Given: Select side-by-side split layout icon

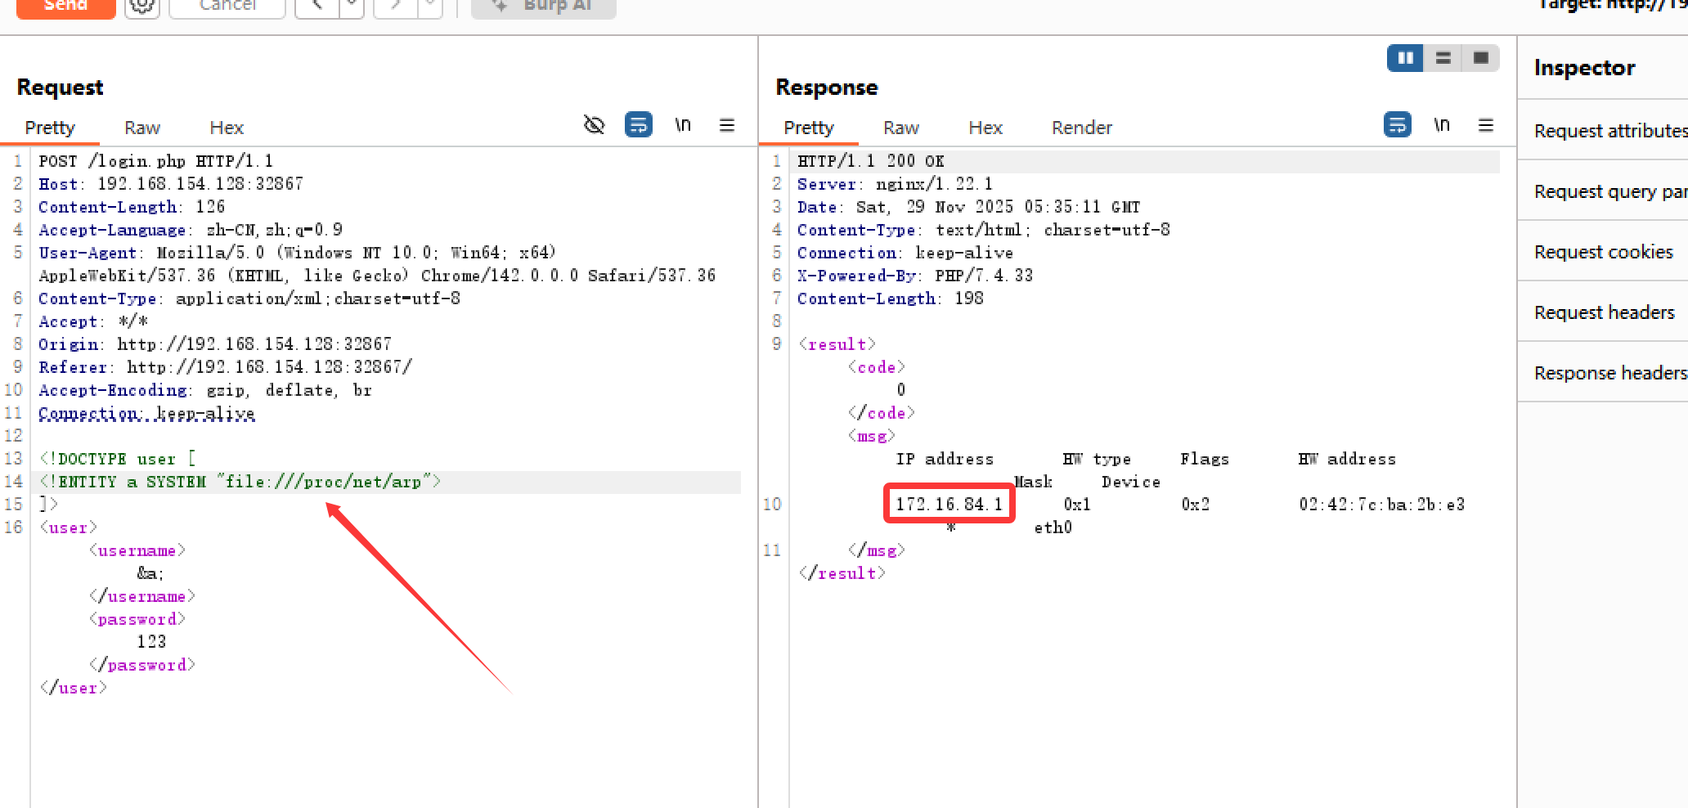Looking at the screenshot, I should [1405, 58].
